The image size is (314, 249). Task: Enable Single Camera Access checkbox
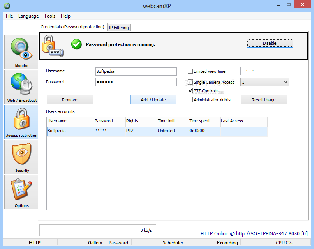190,82
